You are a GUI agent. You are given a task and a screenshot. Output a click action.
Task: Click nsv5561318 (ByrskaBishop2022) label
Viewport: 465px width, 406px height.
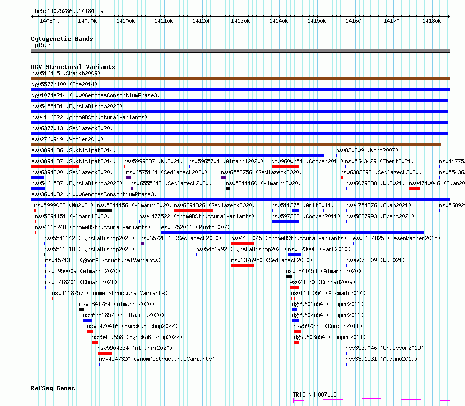(x=89, y=249)
